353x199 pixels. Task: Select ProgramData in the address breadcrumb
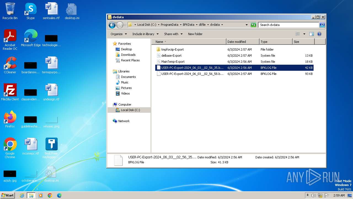pos(169,25)
